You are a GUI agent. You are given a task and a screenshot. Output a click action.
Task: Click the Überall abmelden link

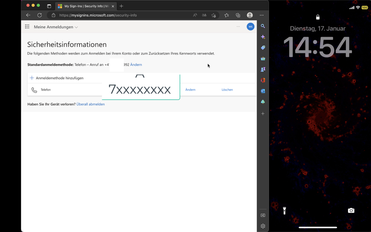[x=91, y=104]
